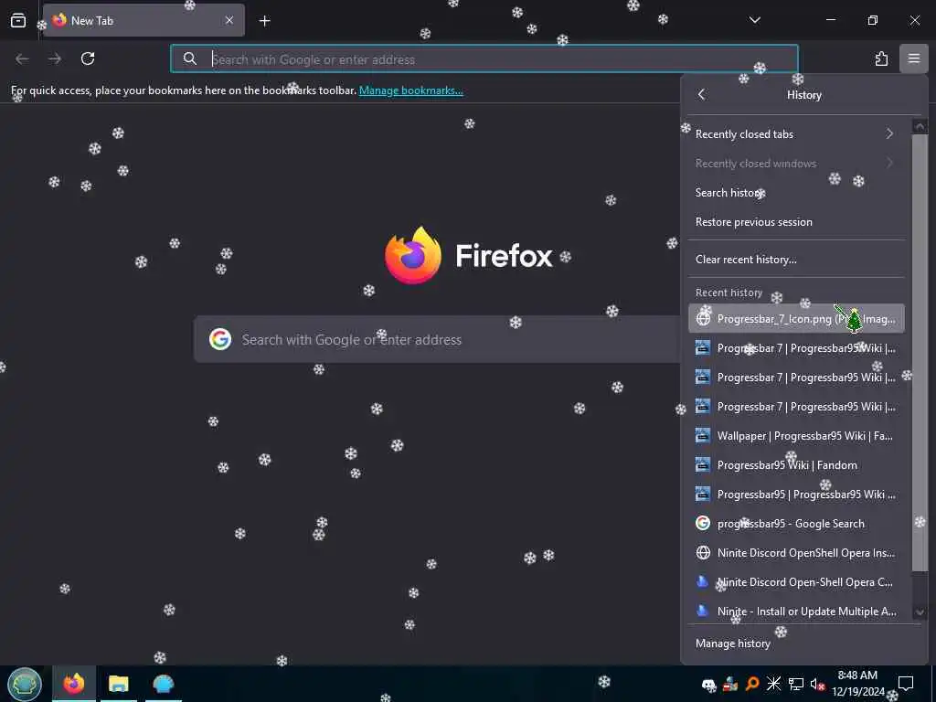The width and height of the screenshot is (936, 702).
Task: Open the Extensions puzzle icon
Action: pyautogui.click(x=881, y=58)
